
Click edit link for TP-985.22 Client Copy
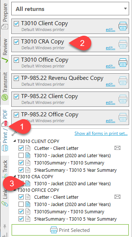click(x=111, y=103)
